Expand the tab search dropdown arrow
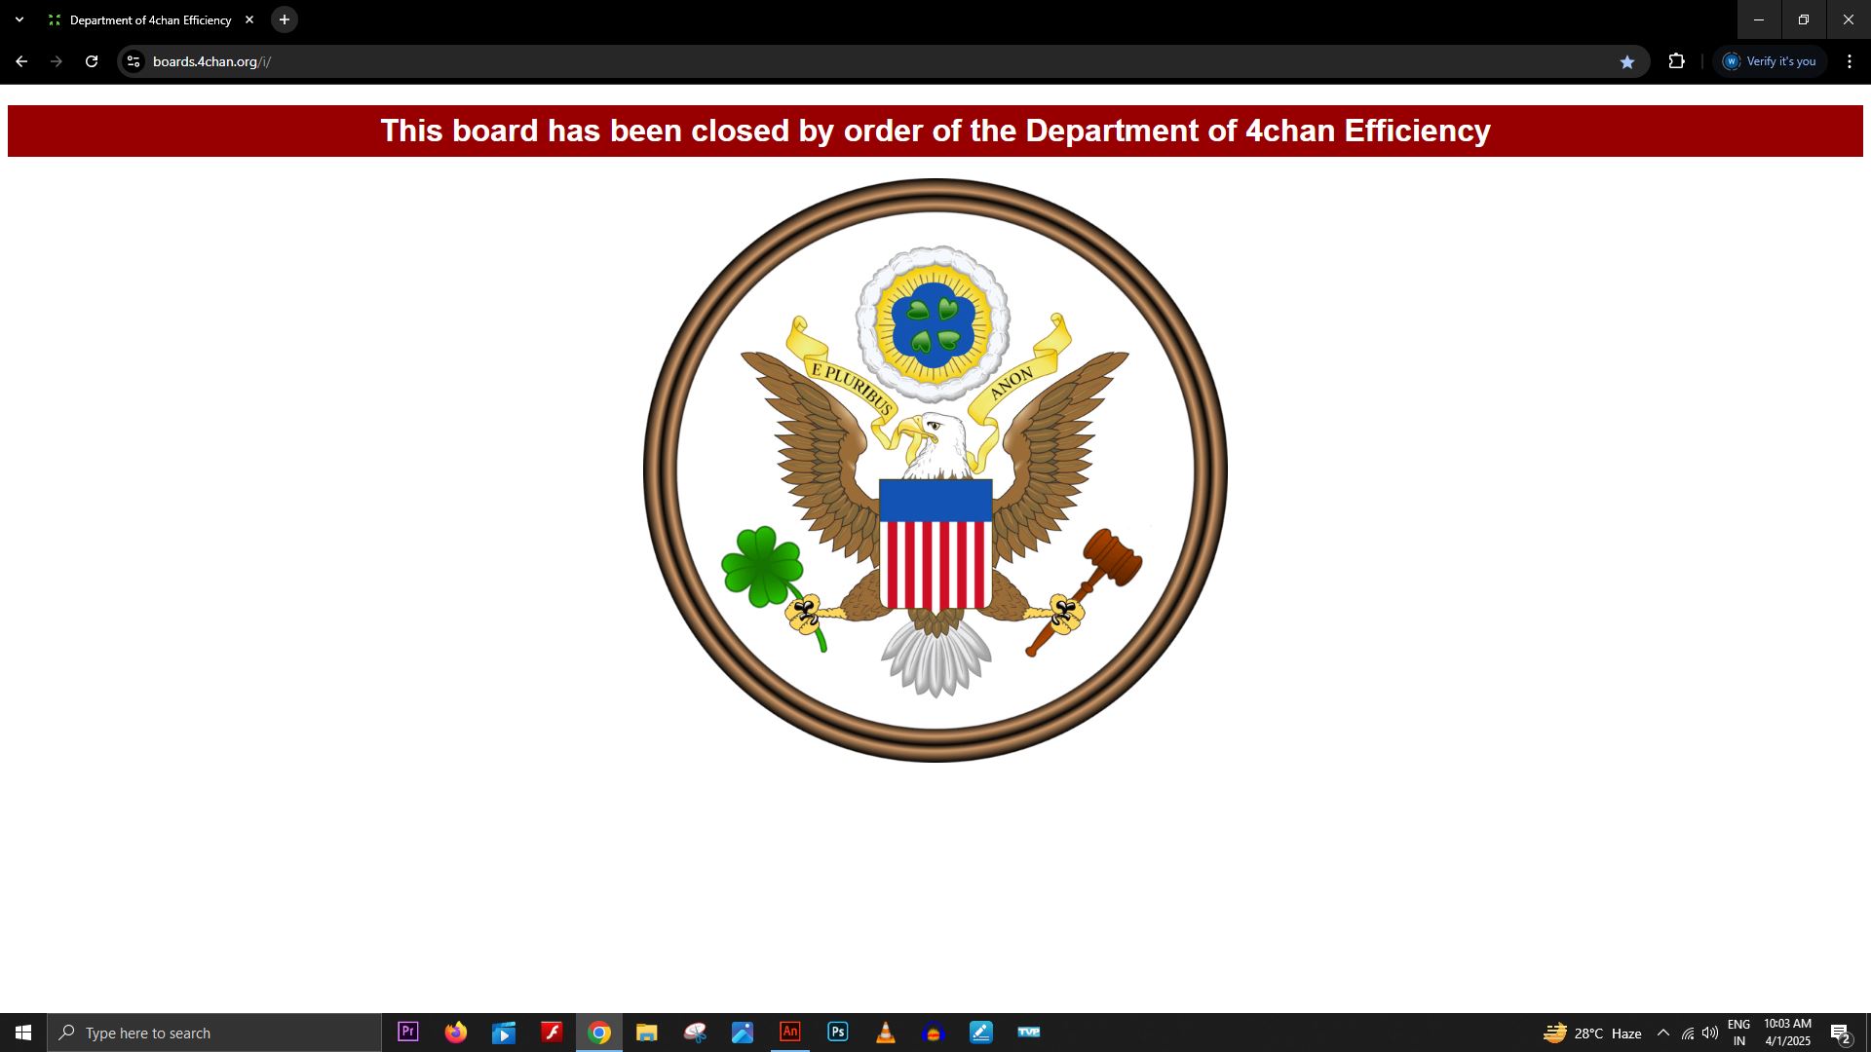 coord(19,19)
